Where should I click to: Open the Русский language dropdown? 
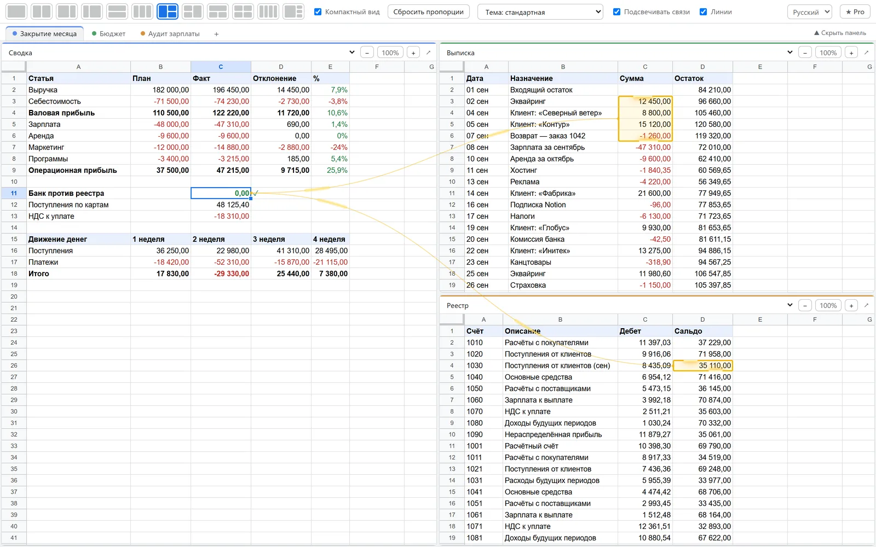tap(809, 12)
